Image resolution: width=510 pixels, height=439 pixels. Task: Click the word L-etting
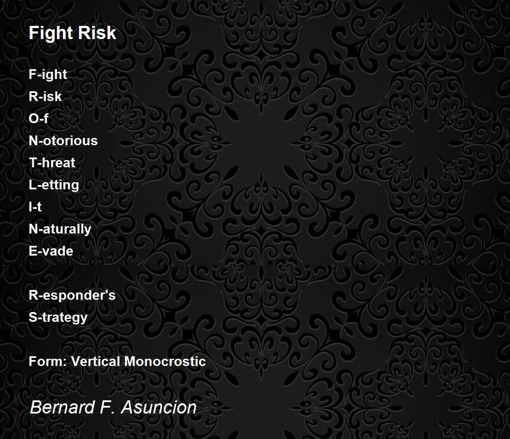[54, 185]
